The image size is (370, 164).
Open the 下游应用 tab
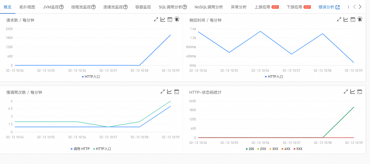(294, 7)
